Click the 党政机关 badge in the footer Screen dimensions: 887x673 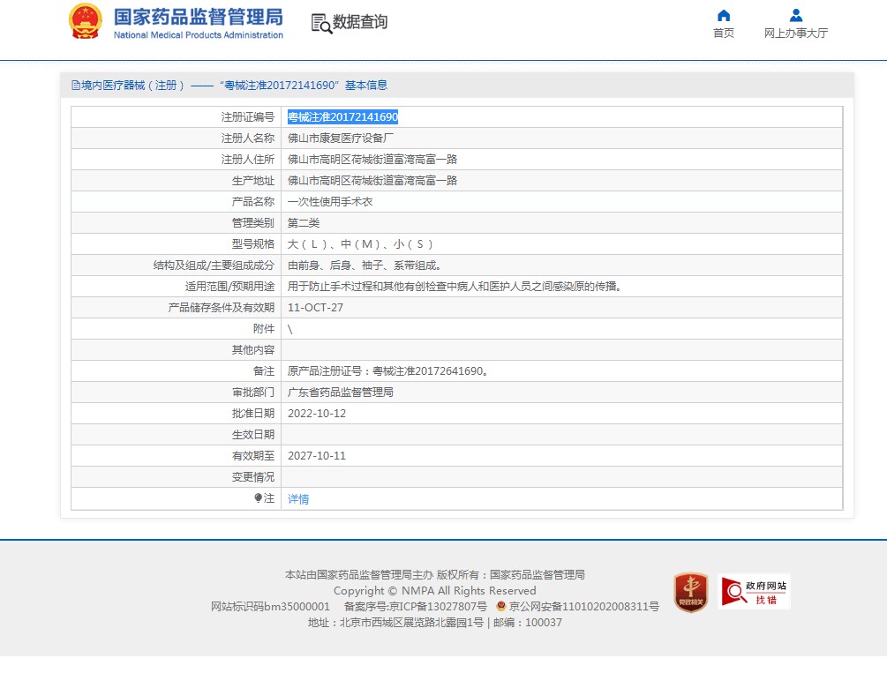pyautogui.click(x=691, y=592)
